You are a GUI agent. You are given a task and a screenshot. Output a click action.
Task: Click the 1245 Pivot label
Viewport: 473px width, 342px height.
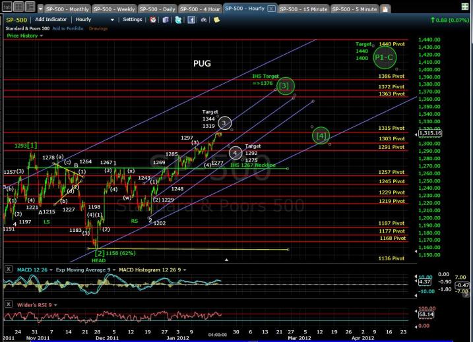pos(392,181)
